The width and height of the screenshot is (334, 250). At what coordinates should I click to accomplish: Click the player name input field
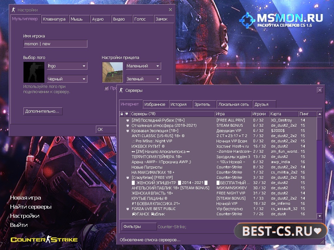tap(55, 44)
